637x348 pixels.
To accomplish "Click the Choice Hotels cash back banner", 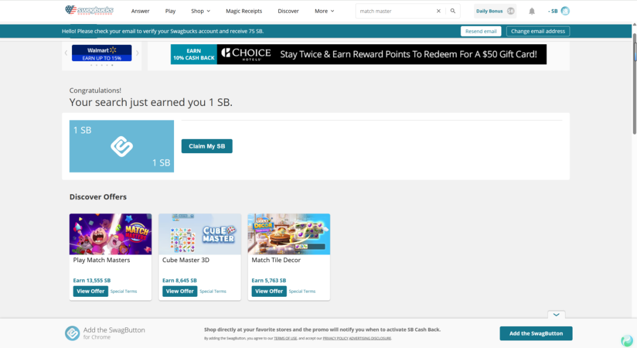I will tap(359, 54).
